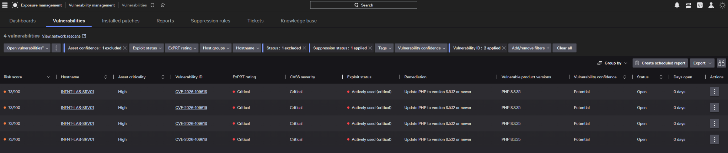
Task: Open Suppression status 1 applied chip
Action: point(340,48)
